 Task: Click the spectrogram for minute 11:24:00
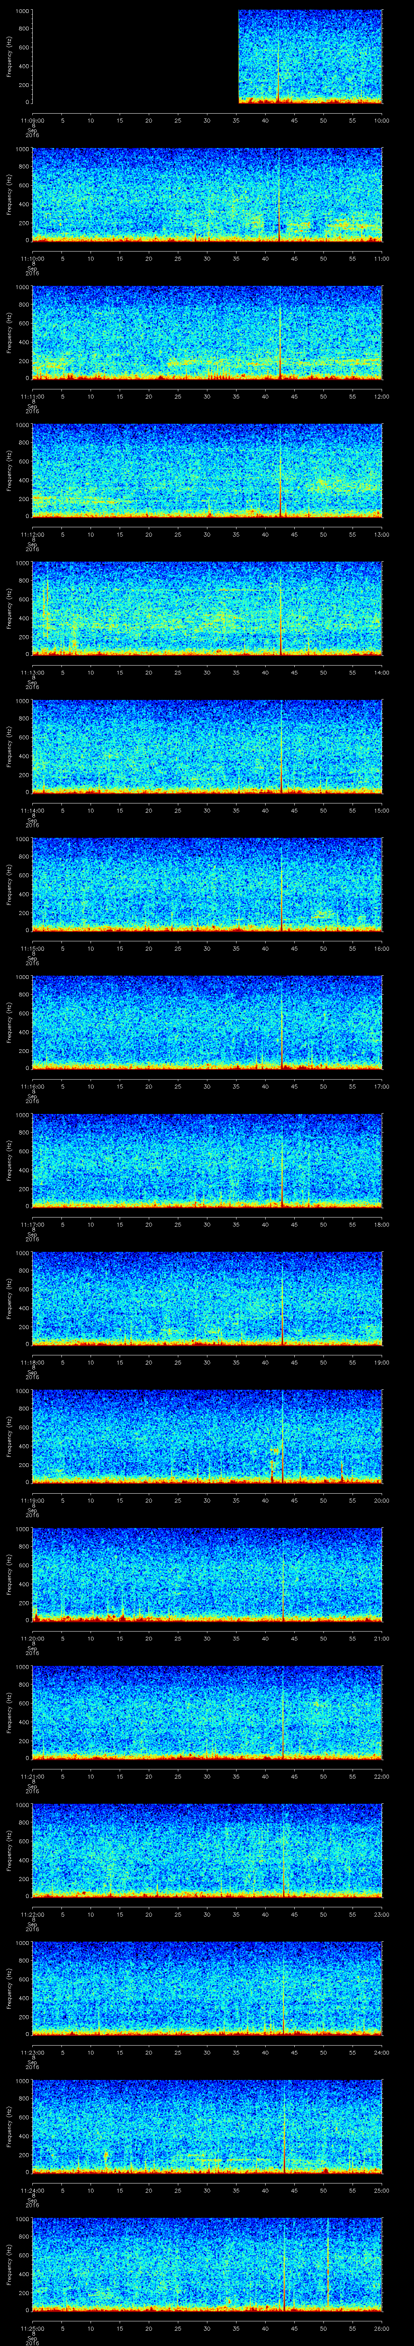[x=207, y=2126]
